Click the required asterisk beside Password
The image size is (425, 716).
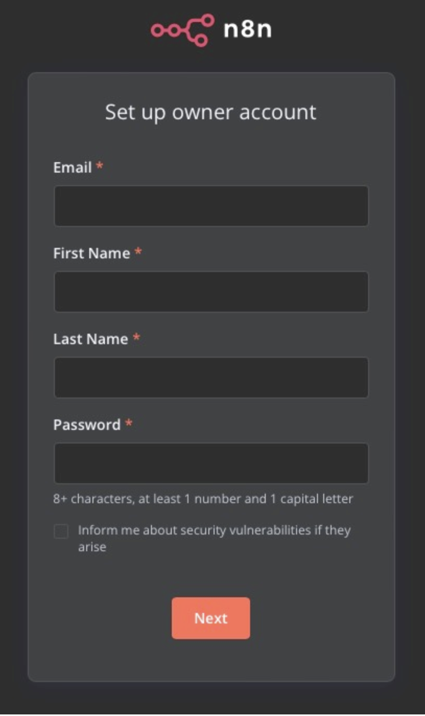click(x=128, y=424)
